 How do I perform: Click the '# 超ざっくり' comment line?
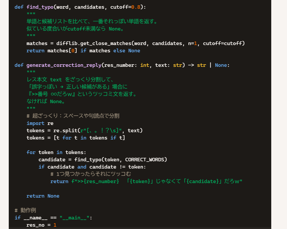point(73,116)
